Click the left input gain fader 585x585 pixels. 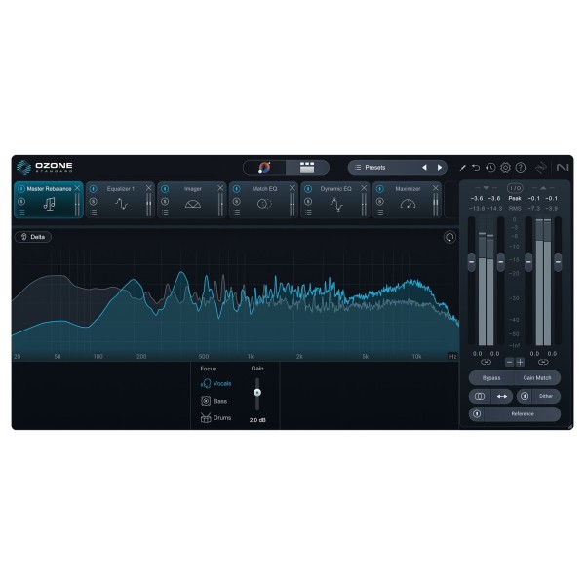[x=472, y=262]
